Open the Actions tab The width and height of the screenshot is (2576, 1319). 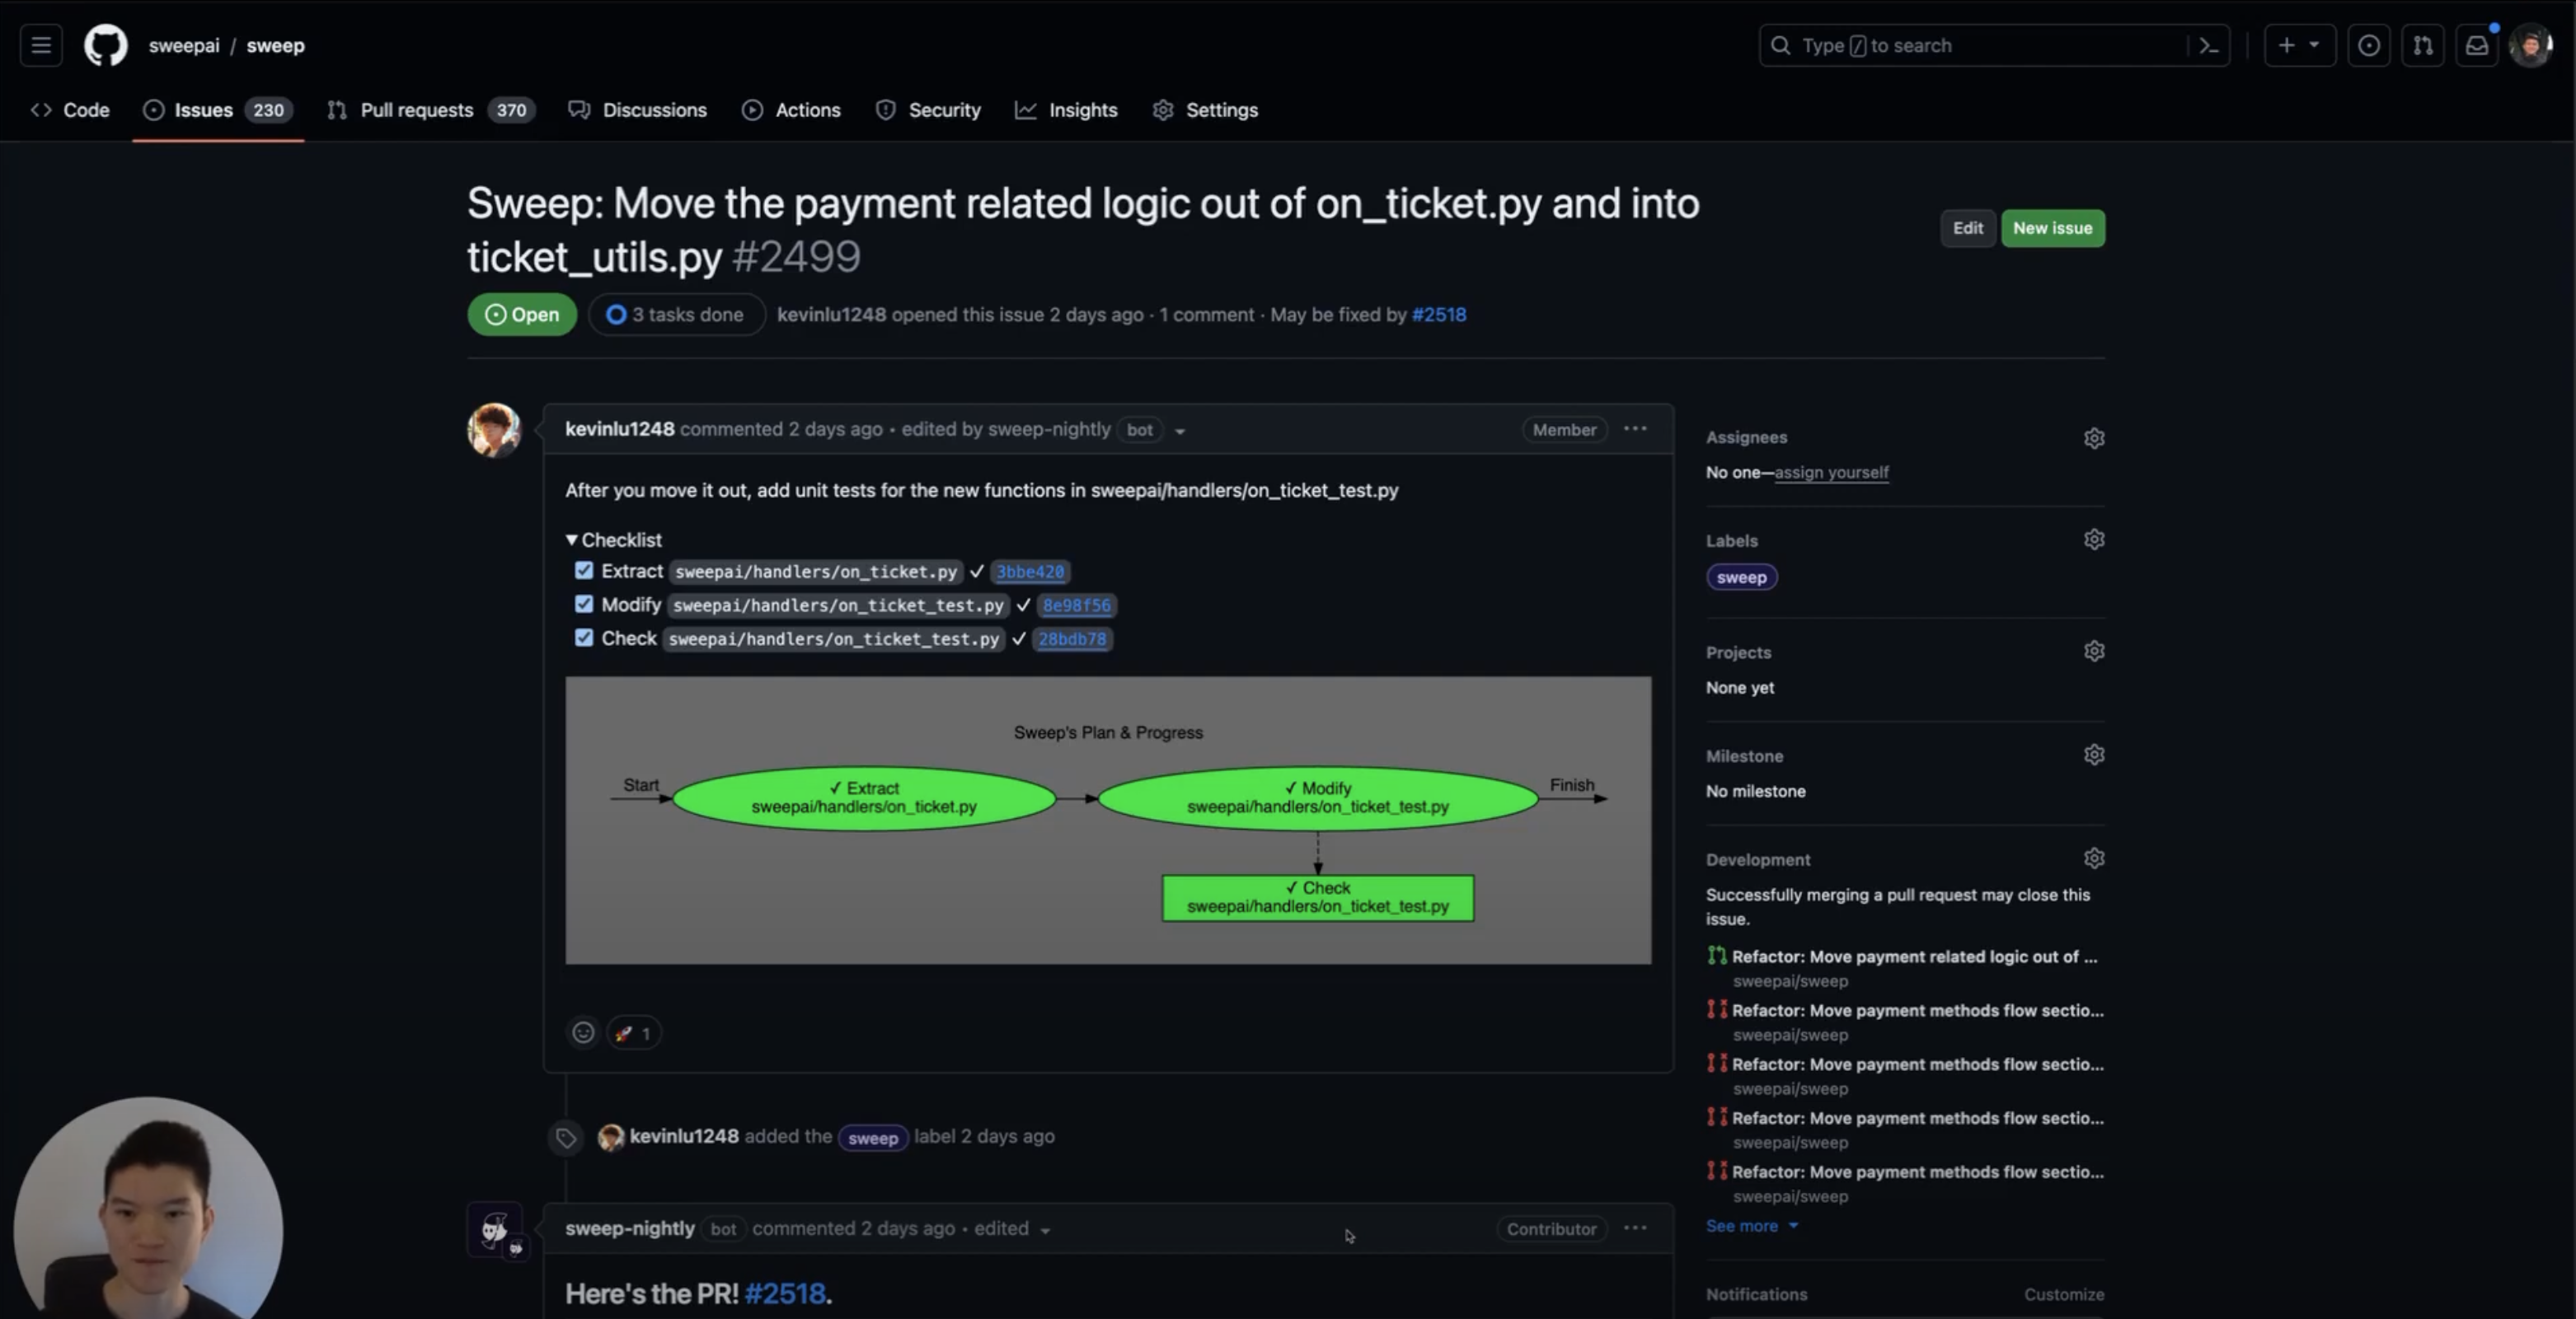(806, 110)
